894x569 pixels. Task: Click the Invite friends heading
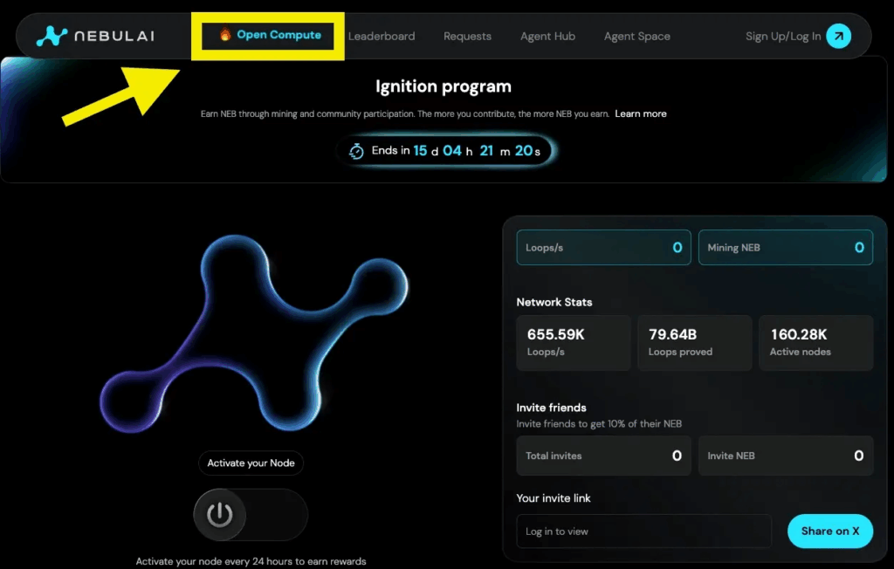pyautogui.click(x=552, y=408)
